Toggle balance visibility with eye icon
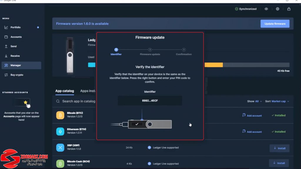 [x=266, y=9]
